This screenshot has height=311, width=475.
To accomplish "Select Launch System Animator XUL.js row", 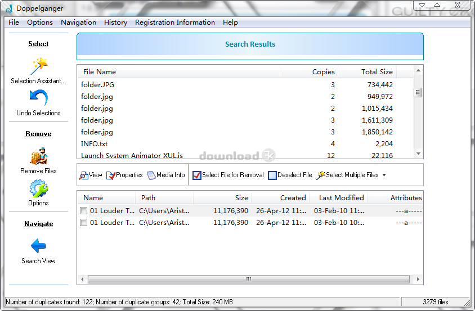I will coord(245,155).
